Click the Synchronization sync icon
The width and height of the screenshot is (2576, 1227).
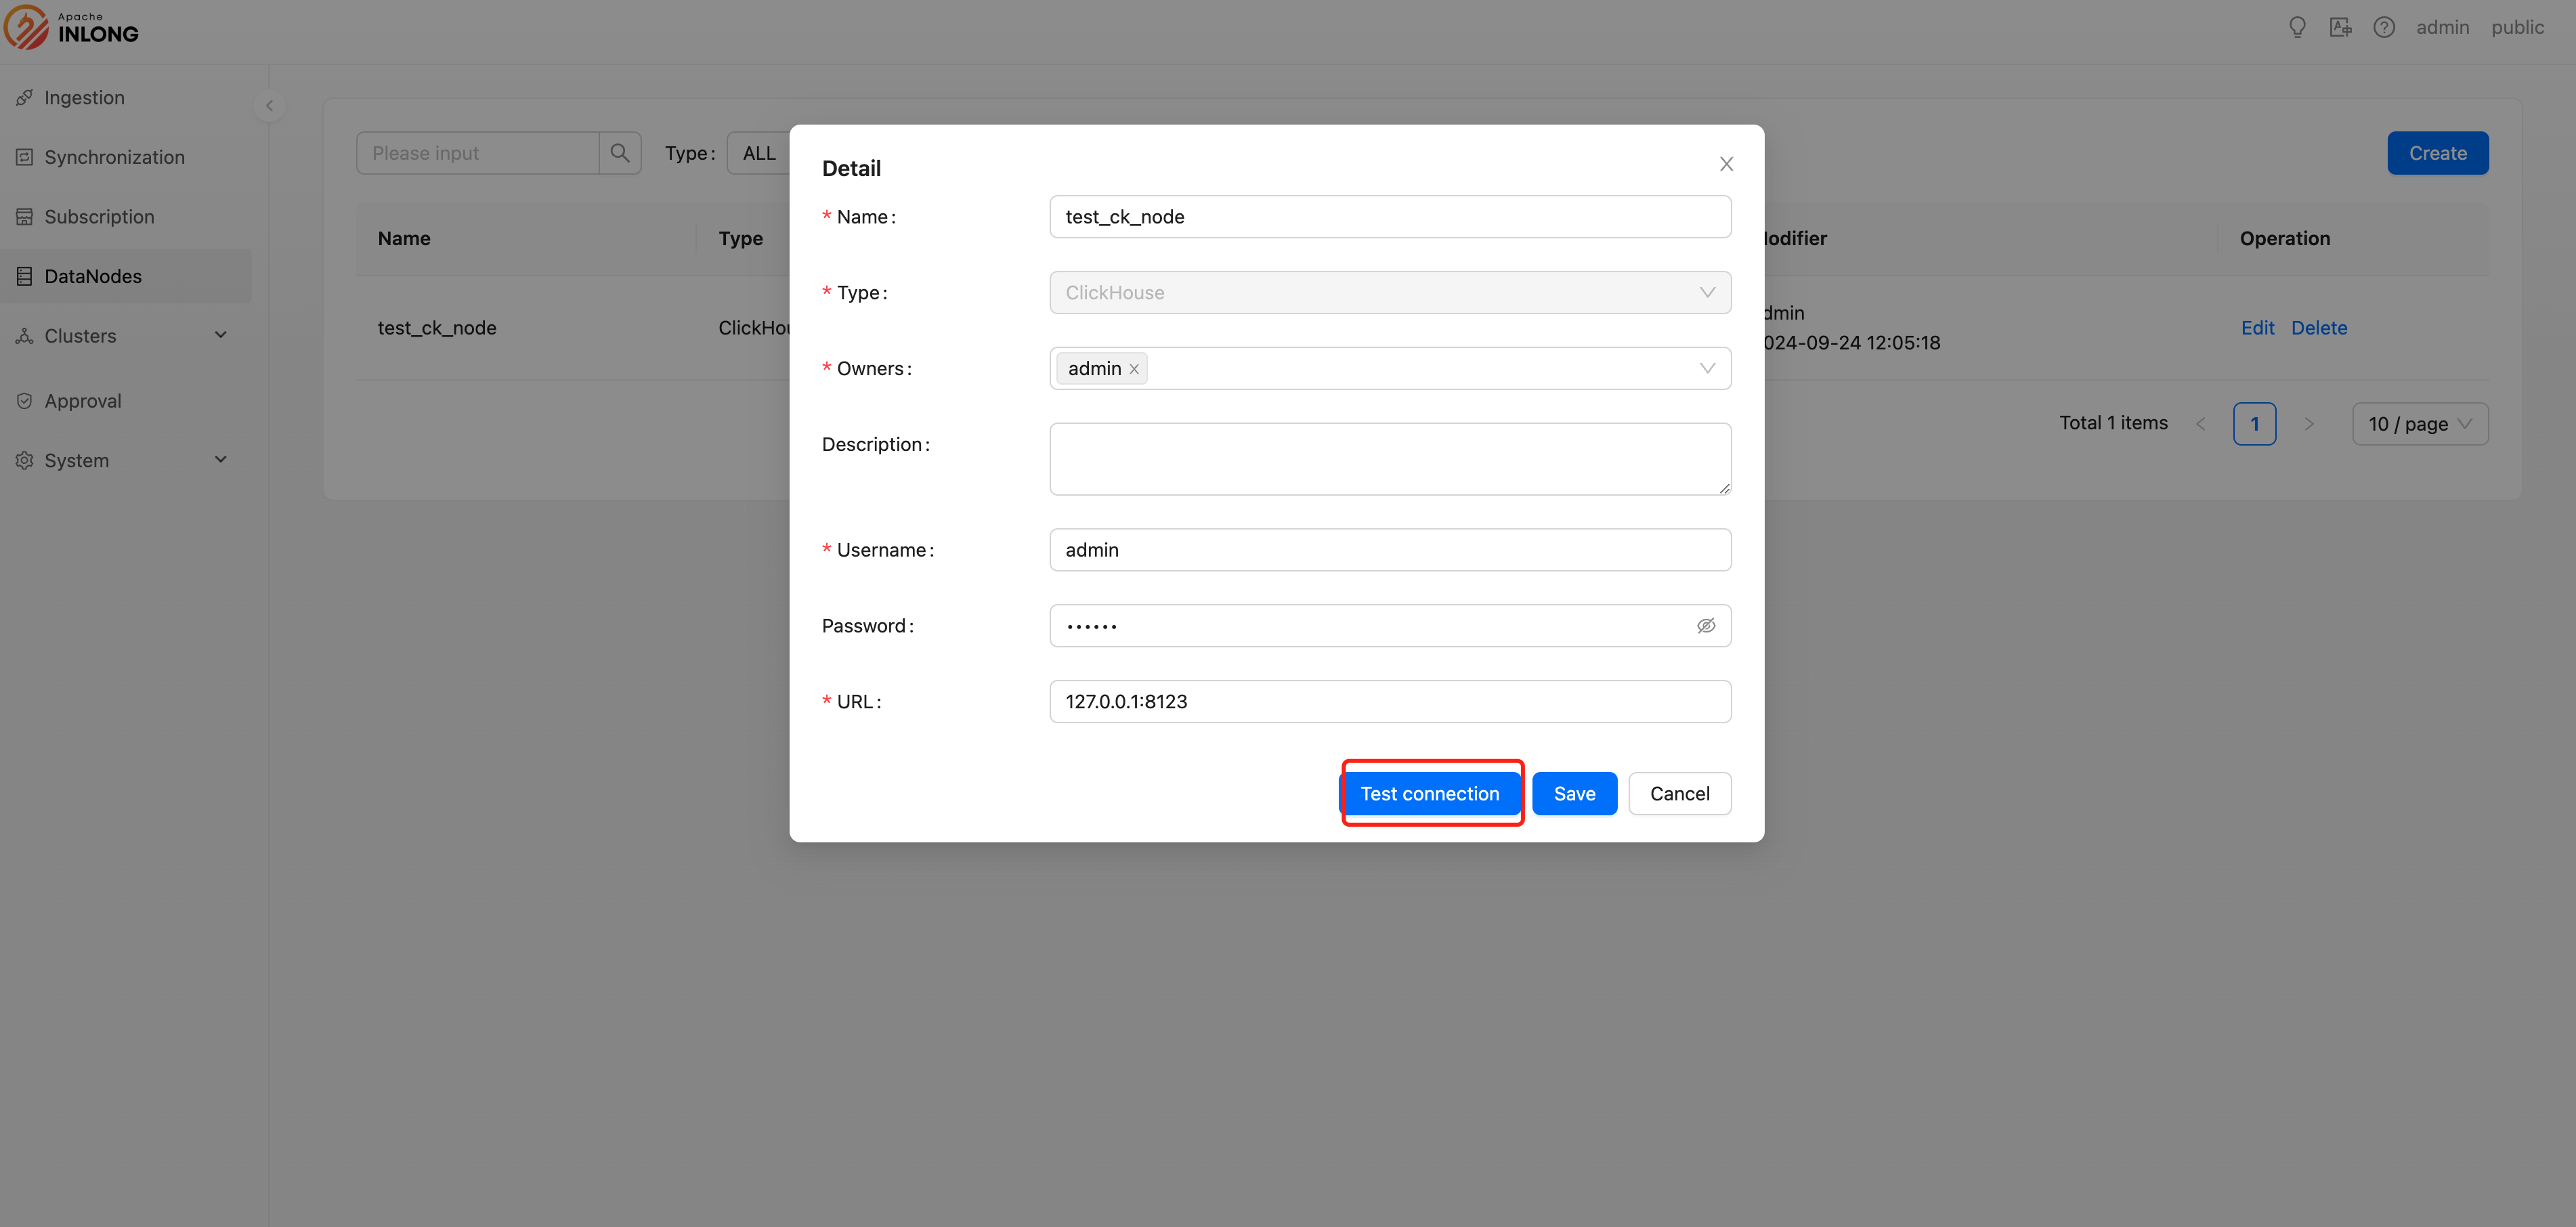coord(25,157)
